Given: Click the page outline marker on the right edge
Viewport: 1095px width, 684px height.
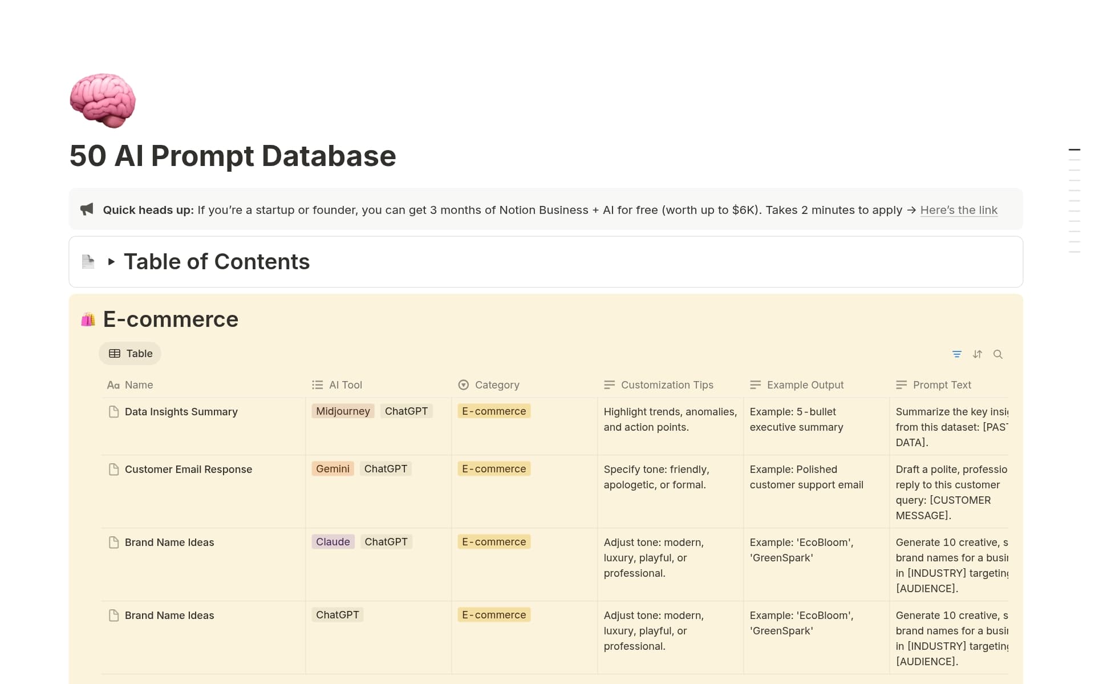Looking at the screenshot, I should pos(1074,150).
